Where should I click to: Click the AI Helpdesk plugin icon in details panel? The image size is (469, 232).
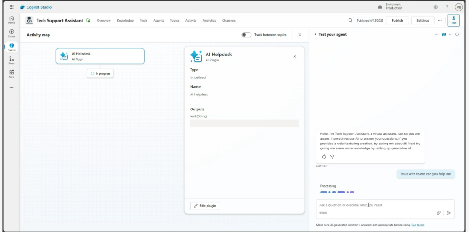click(x=196, y=56)
